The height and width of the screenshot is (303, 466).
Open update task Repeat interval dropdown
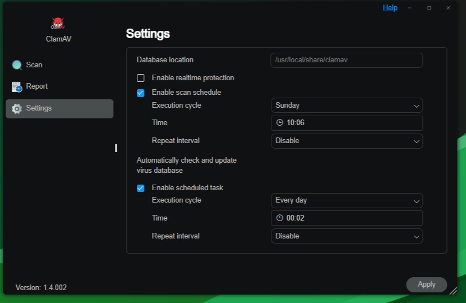347,236
